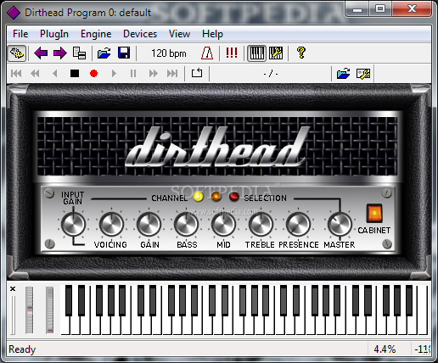Open the File menu
The height and width of the screenshot is (363, 438).
(x=20, y=34)
